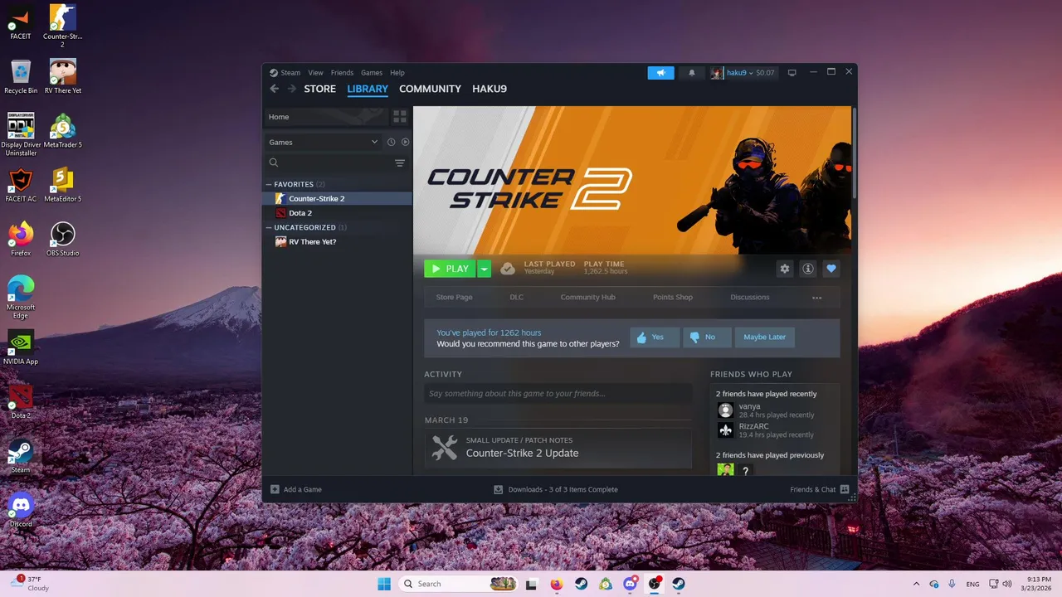Viewport: 1062px width, 597px height.
Task: Show hidden tray icons chevron
Action: tap(916, 584)
